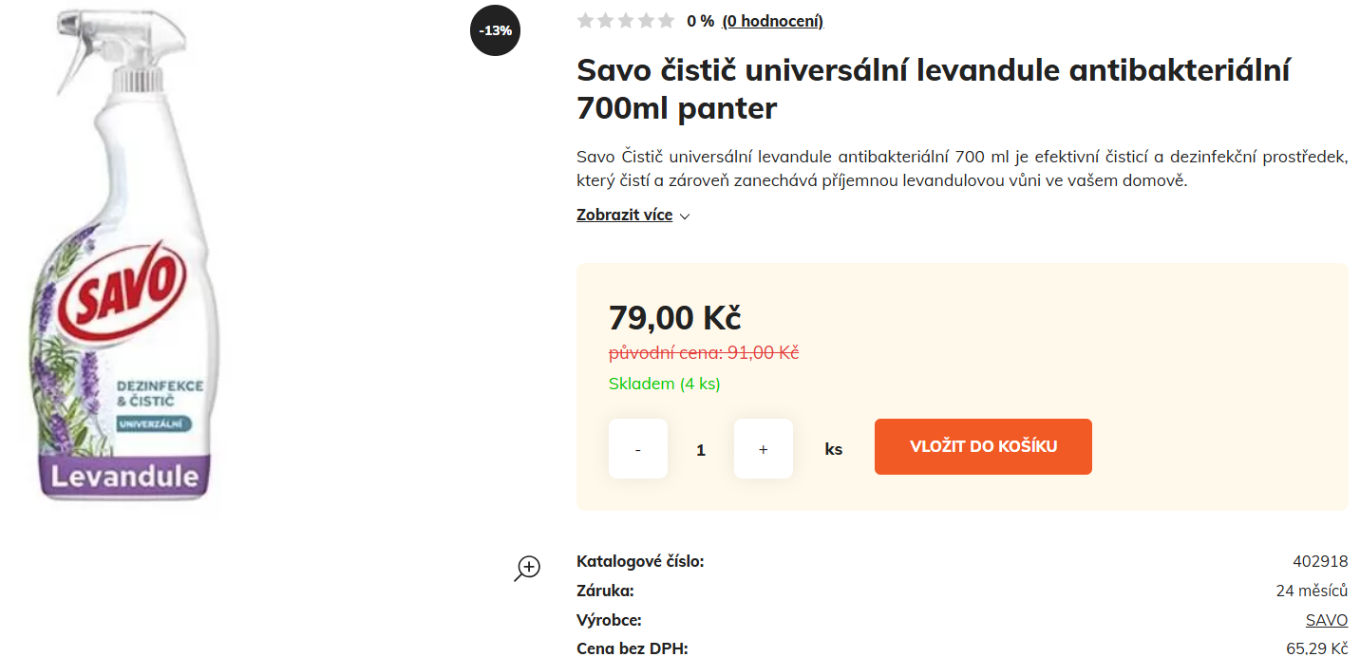Click the crossed-out původní cena text
The height and width of the screenshot is (657, 1360).
(703, 353)
